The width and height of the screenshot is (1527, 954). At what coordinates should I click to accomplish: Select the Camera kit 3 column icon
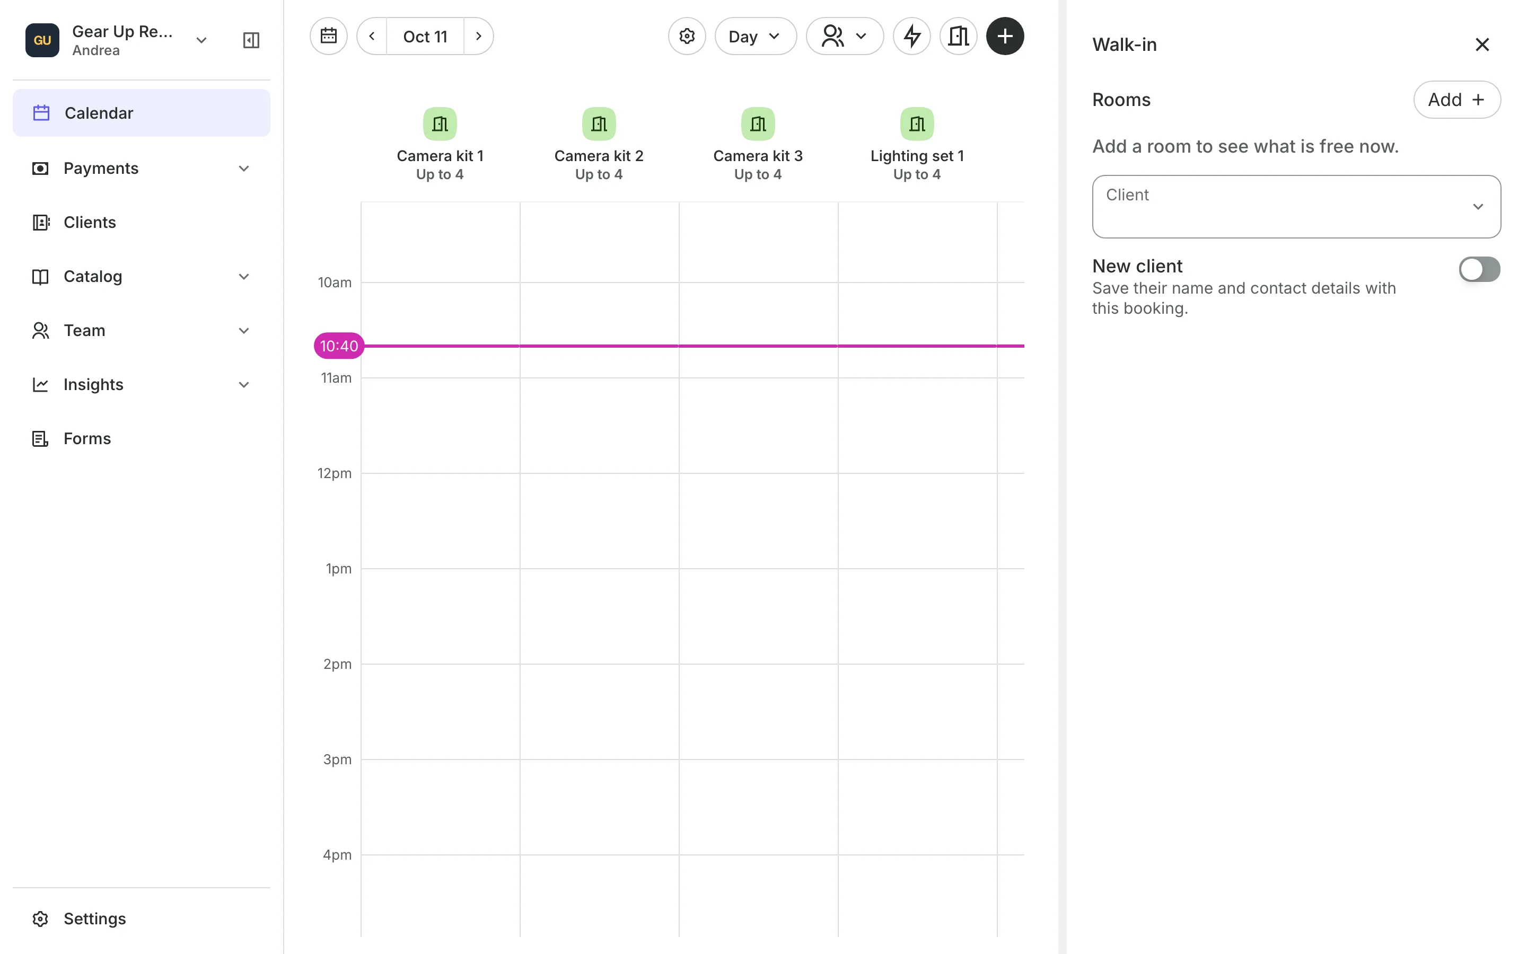click(x=758, y=123)
